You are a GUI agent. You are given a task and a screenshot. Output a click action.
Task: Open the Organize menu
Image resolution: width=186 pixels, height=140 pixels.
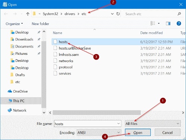point(14,24)
